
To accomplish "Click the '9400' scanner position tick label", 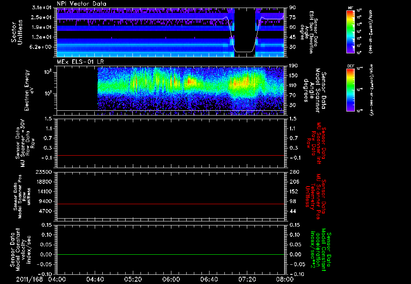I will pos(46,201).
